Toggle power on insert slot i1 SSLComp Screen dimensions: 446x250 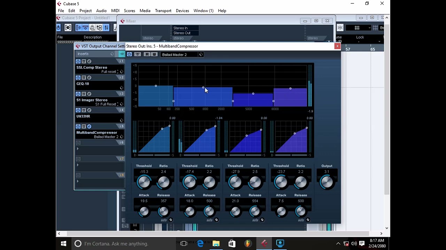point(78,61)
